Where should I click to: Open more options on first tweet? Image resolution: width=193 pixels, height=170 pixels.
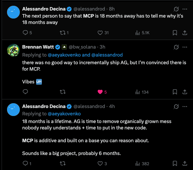[184, 9]
